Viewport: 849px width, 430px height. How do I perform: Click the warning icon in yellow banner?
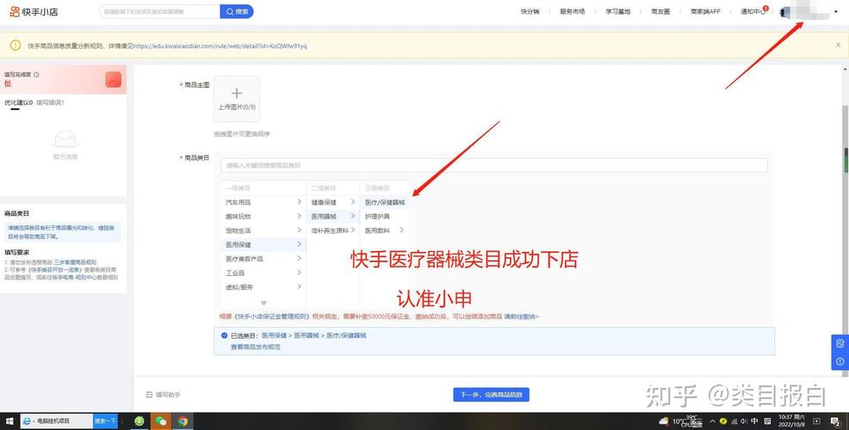[15, 46]
